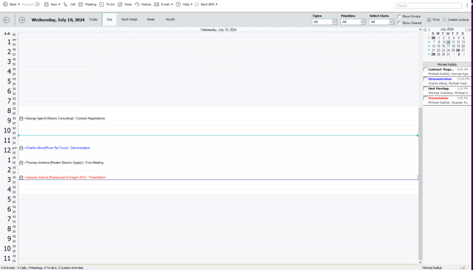Go to next day with right circle arrow

point(22,20)
